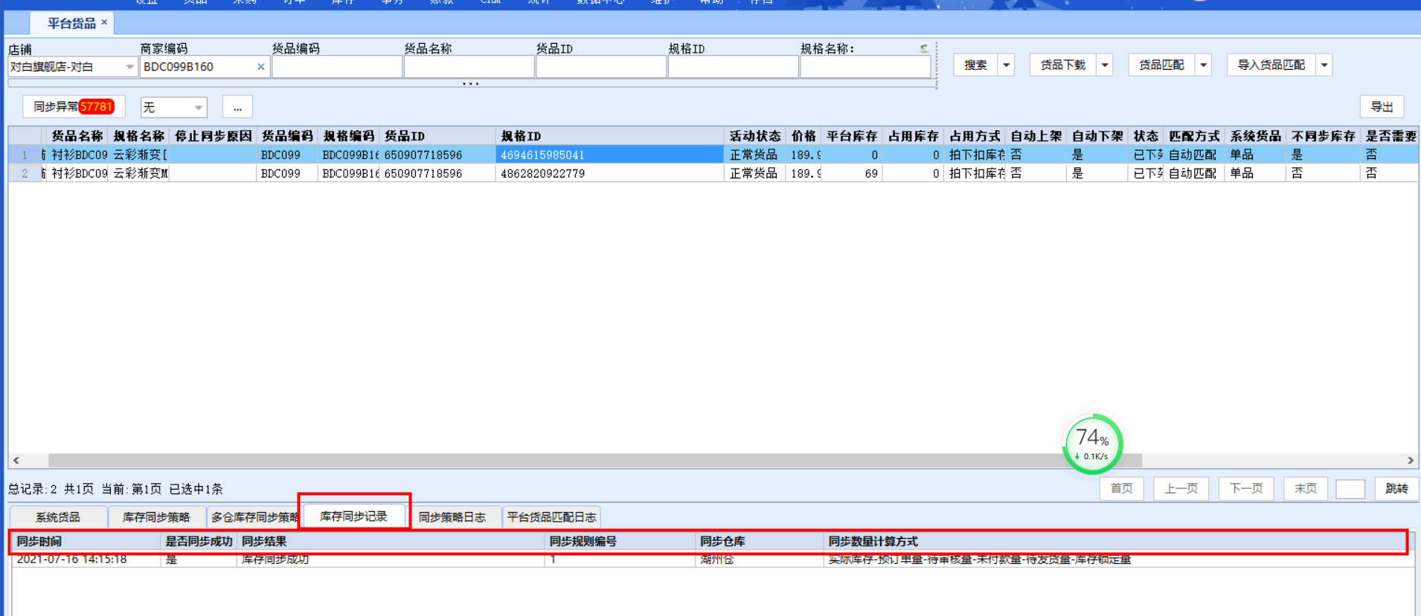1421x616 pixels.
Task: Click the 货品名称 search input field
Action: tap(469, 67)
